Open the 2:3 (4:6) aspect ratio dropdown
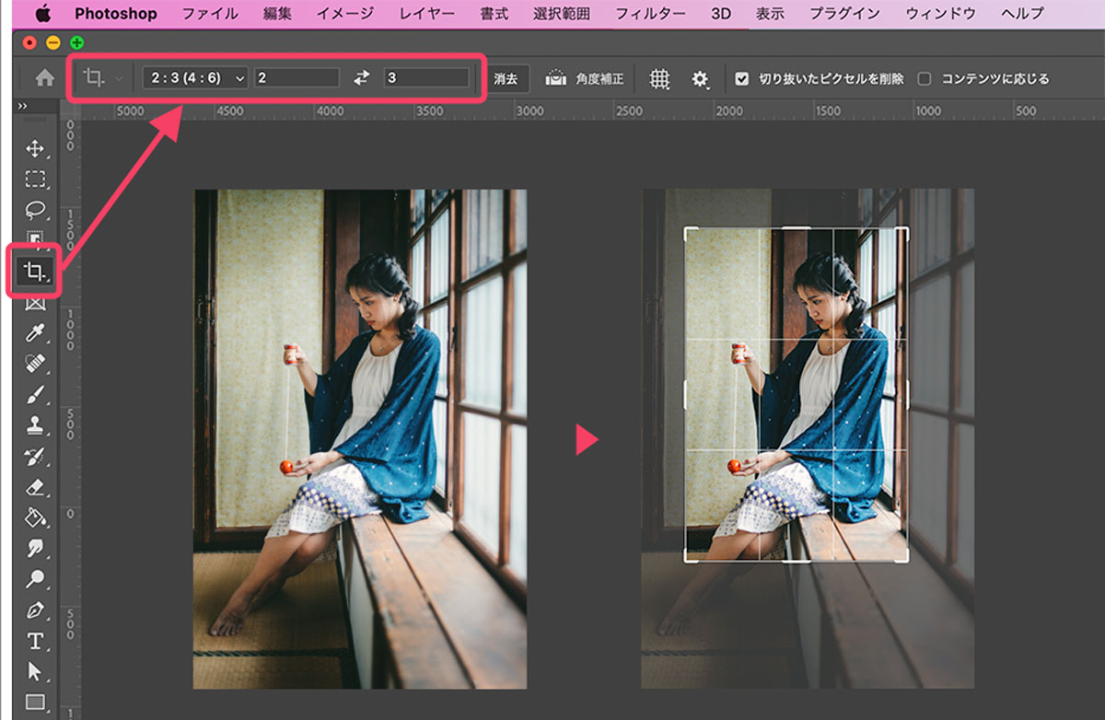The image size is (1105, 720). coord(195,78)
